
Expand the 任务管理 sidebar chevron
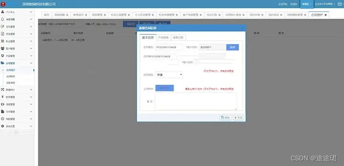(x=31, y=27)
